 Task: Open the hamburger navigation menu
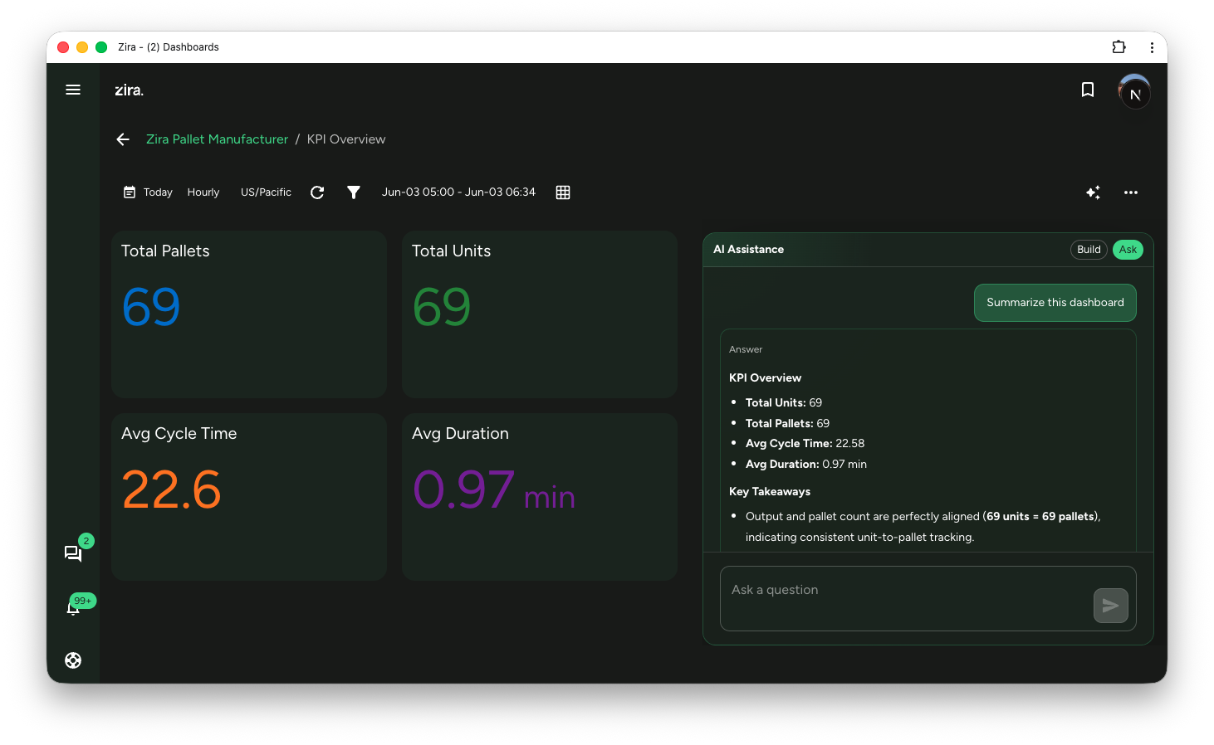tap(73, 90)
